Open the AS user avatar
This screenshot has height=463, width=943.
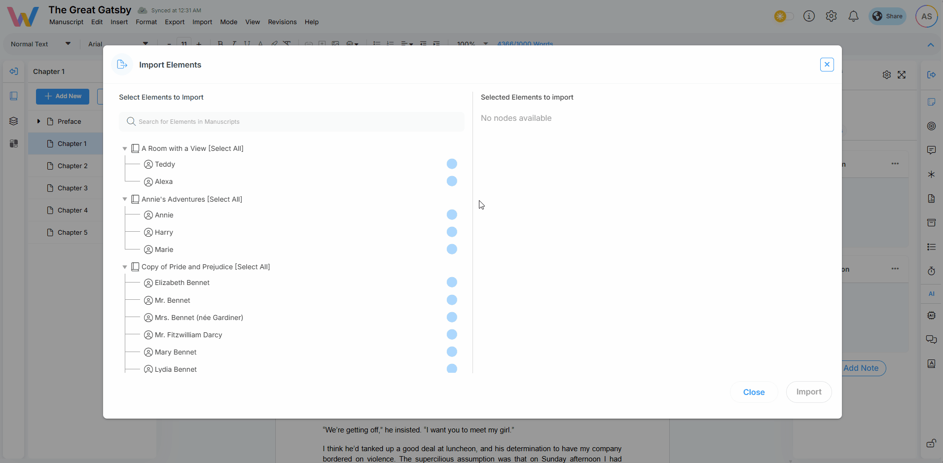click(926, 16)
